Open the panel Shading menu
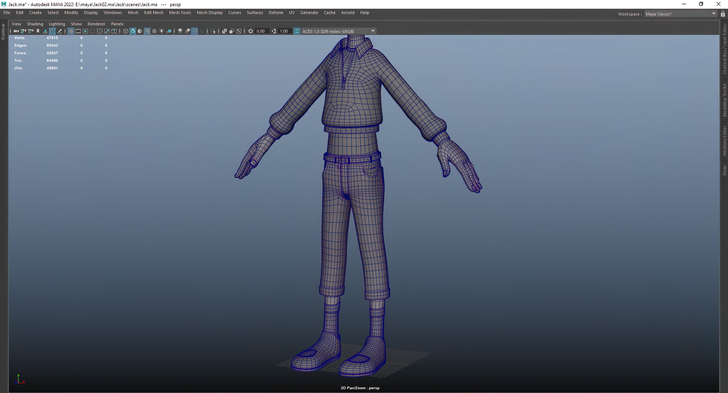This screenshot has height=393, width=728. click(35, 24)
